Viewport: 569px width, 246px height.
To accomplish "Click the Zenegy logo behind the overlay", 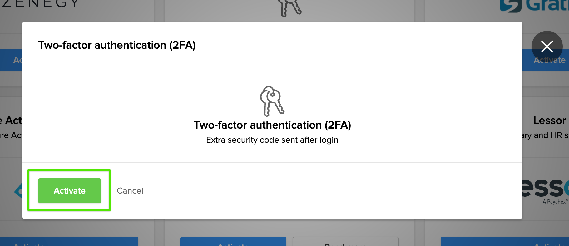I will (x=41, y=4).
